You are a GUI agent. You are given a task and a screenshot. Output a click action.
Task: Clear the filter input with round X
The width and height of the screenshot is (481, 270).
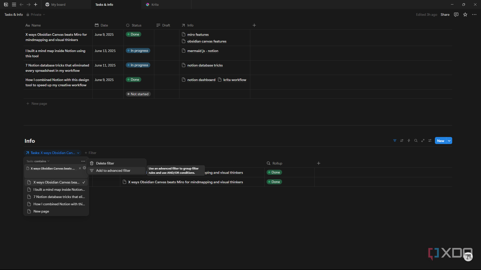click(84, 168)
